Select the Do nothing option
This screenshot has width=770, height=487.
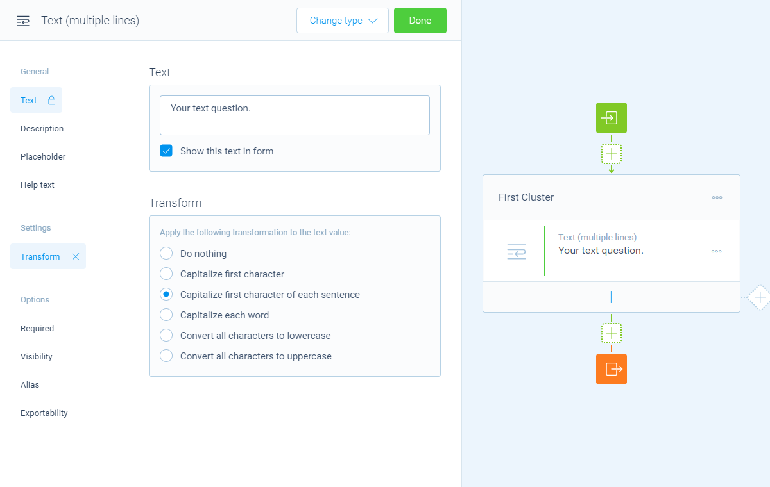(x=166, y=254)
